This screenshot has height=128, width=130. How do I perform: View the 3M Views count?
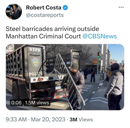[x=81, y=119]
